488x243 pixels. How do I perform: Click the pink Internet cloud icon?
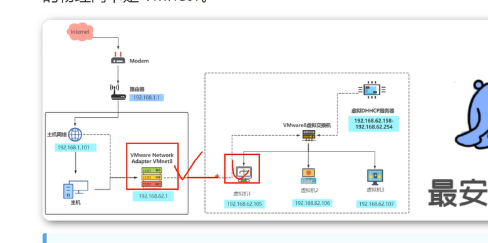[x=80, y=32]
